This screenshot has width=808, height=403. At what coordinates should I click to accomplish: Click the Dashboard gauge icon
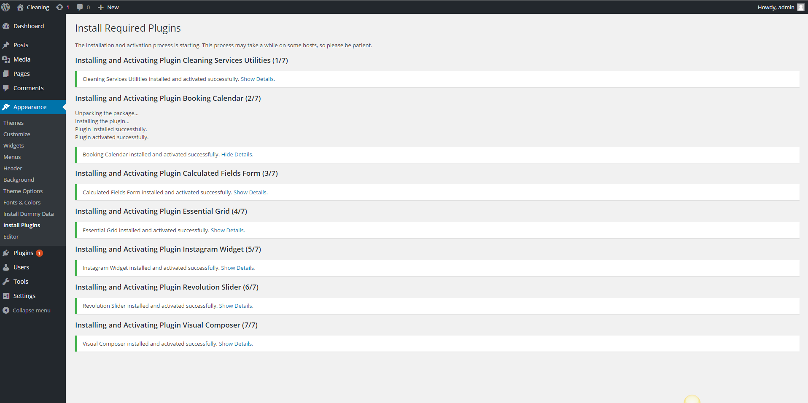tap(6, 26)
